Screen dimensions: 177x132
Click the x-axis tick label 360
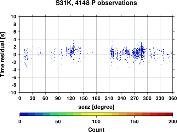pos(173,98)
